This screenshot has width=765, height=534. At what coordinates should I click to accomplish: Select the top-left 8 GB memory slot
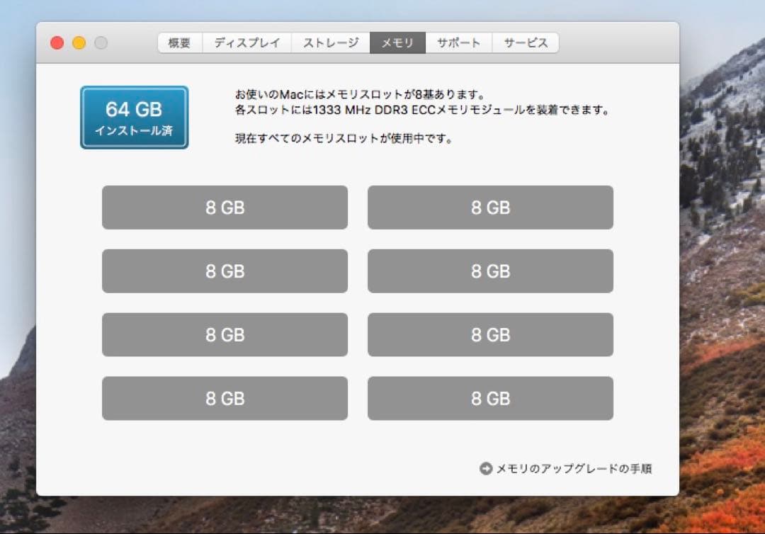tap(225, 208)
